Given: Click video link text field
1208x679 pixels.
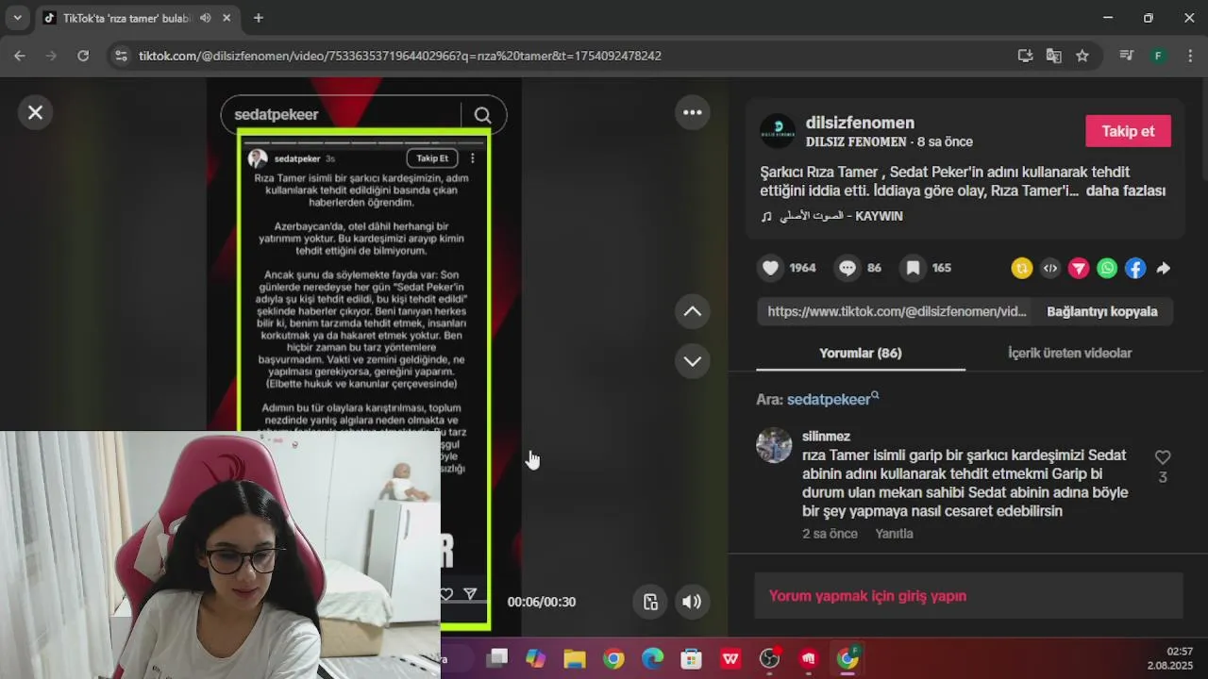Looking at the screenshot, I should tap(897, 311).
